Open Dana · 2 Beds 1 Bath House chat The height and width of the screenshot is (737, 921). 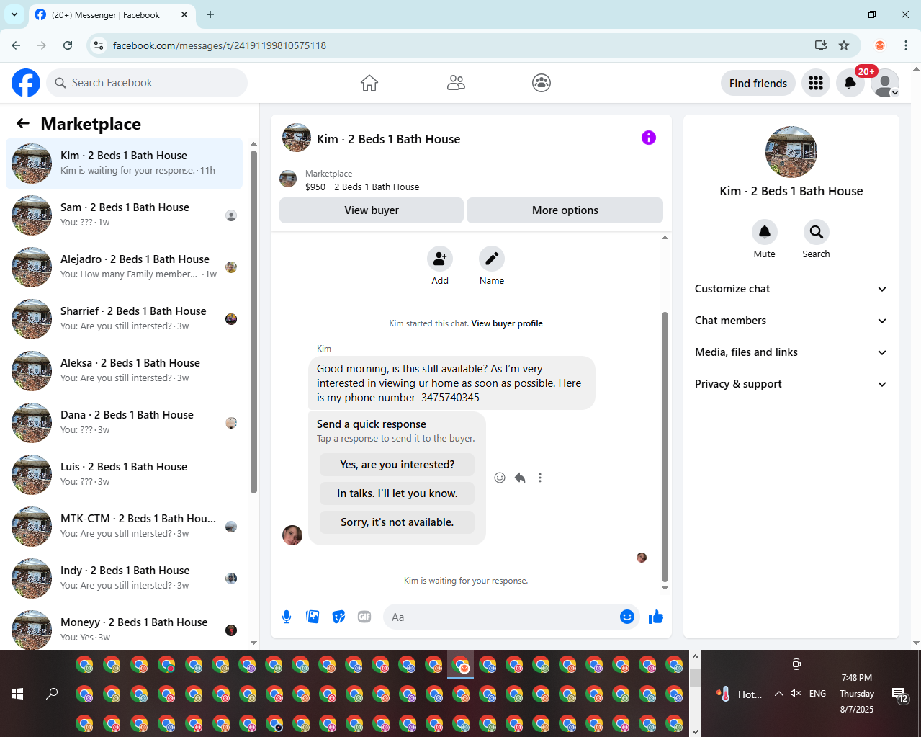[125, 423]
